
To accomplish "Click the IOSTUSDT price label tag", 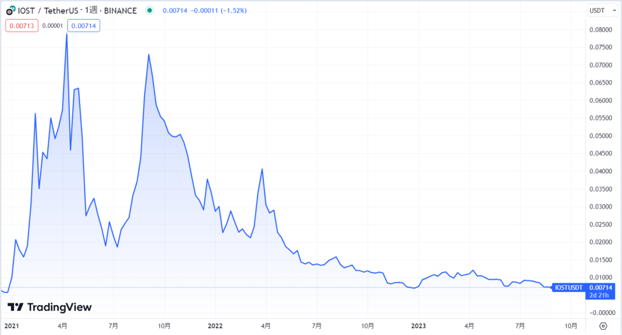I will tap(568, 288).
